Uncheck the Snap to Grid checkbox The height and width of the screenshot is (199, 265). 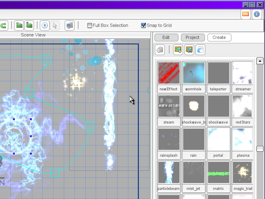[144, 26]
